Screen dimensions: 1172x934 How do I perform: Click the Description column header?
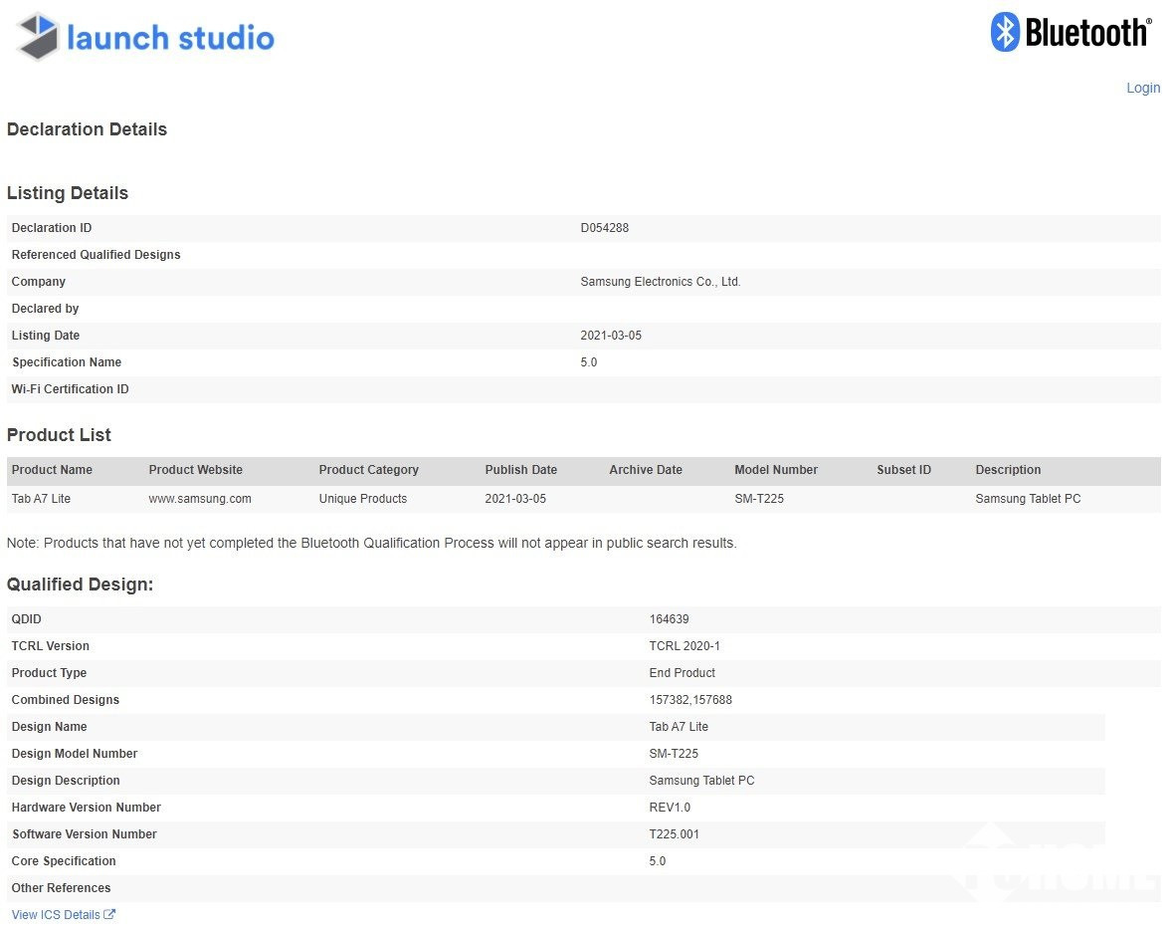tap(1007, 470)
